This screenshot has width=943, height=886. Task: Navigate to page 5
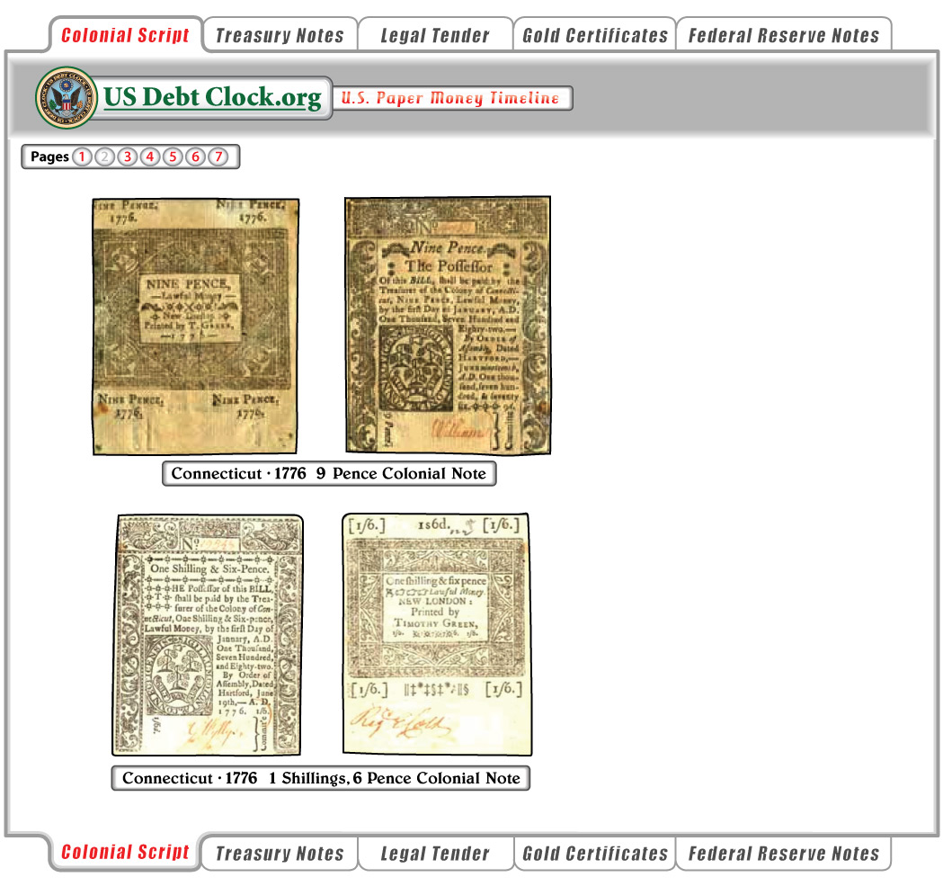(173, 157)
